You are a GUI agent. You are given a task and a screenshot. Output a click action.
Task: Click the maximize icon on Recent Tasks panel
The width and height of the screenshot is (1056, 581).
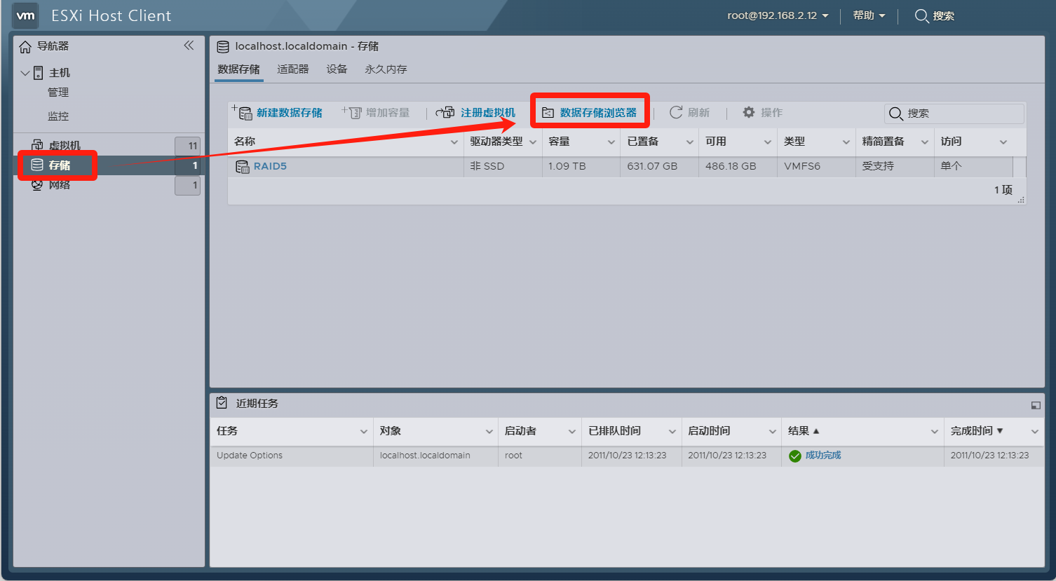[x=1036, y=405]
